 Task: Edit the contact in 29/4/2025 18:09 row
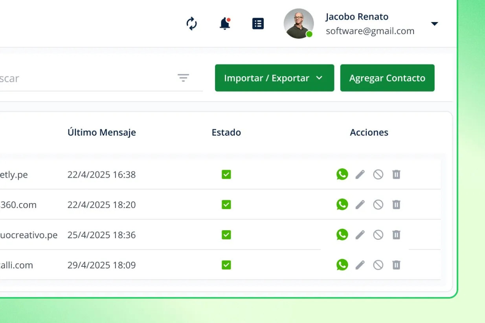pyautogui.click(x=360, y=265)
